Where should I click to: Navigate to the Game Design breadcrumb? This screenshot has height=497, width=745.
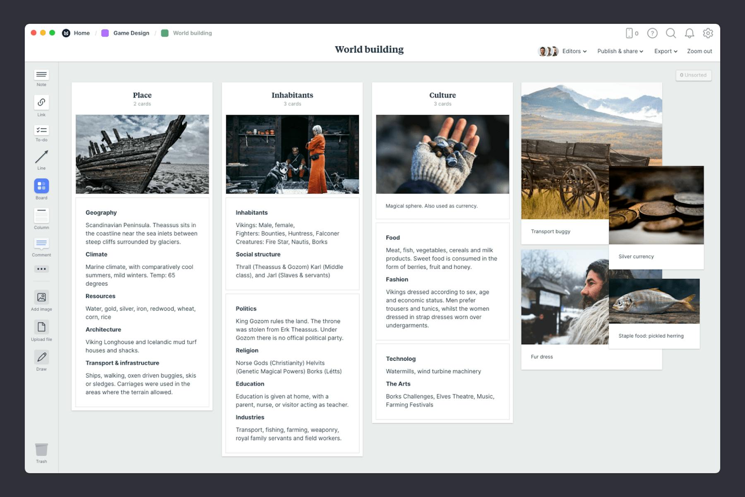pos(131,33)
